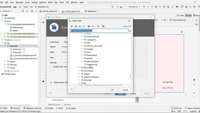Select tictactoe.svg file in tree
The height and width of the screenshot is (113, 200).
click(x=92, y=64)
